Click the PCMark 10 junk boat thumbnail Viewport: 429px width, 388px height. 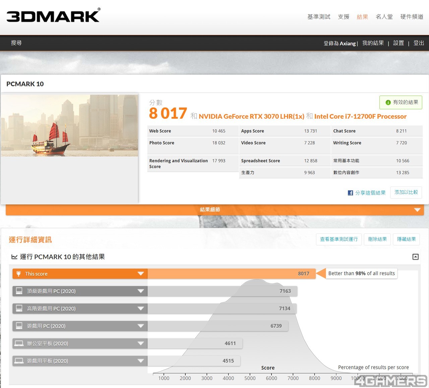click(69, 125)
